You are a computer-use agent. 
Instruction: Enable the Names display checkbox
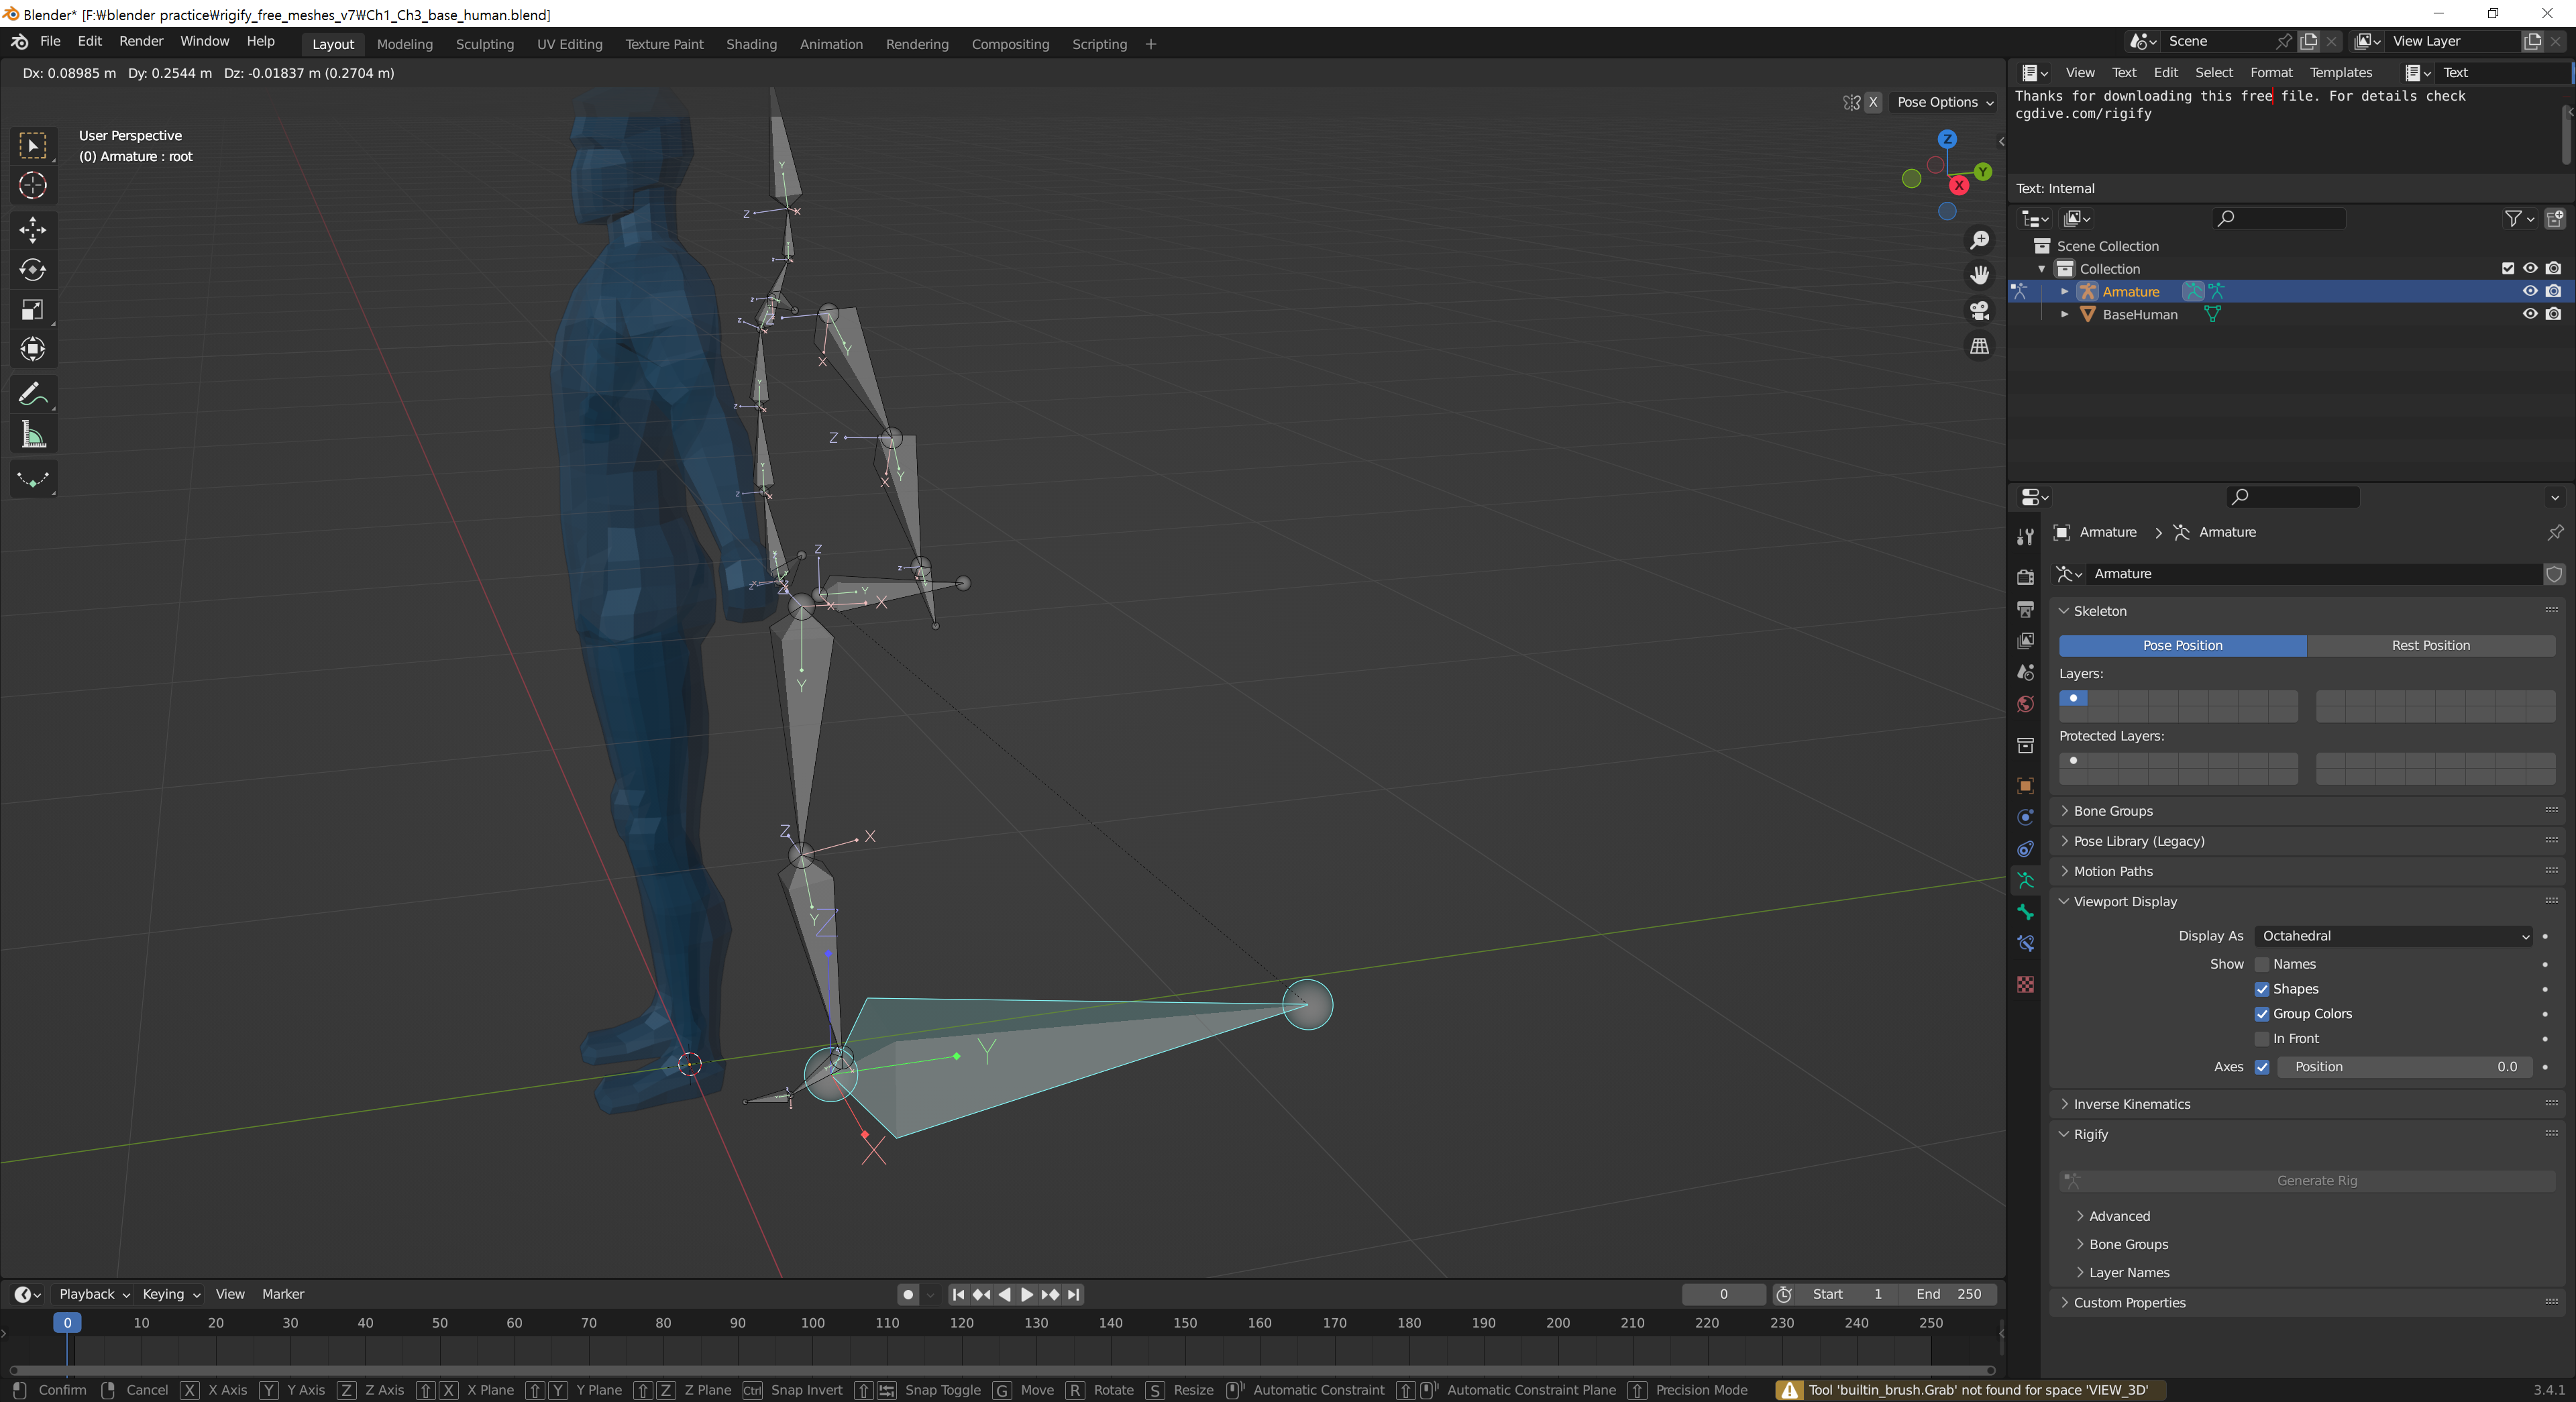tap(2262, 964)
